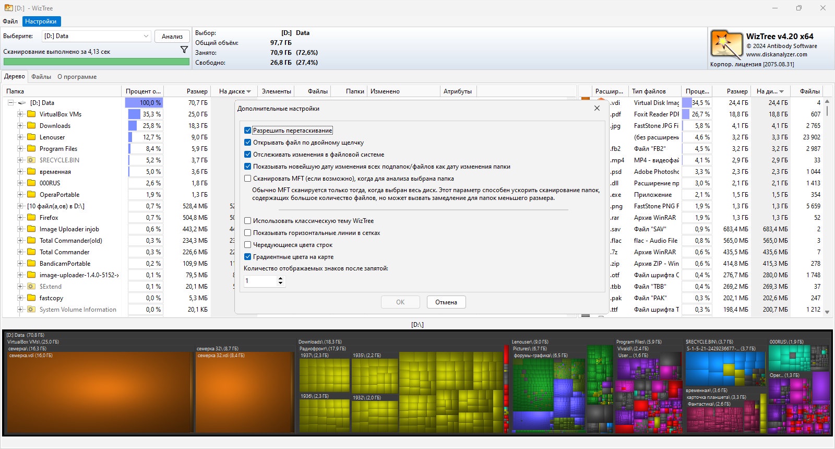
Task: Click the Отмена button in dialog
Action: (446, 302)
